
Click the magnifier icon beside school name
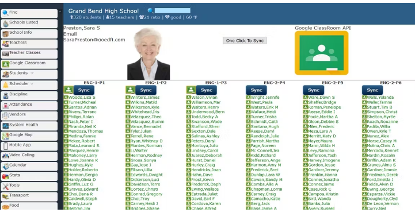[x=150, y=10]
